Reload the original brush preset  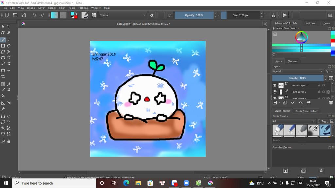pos(170,15)
